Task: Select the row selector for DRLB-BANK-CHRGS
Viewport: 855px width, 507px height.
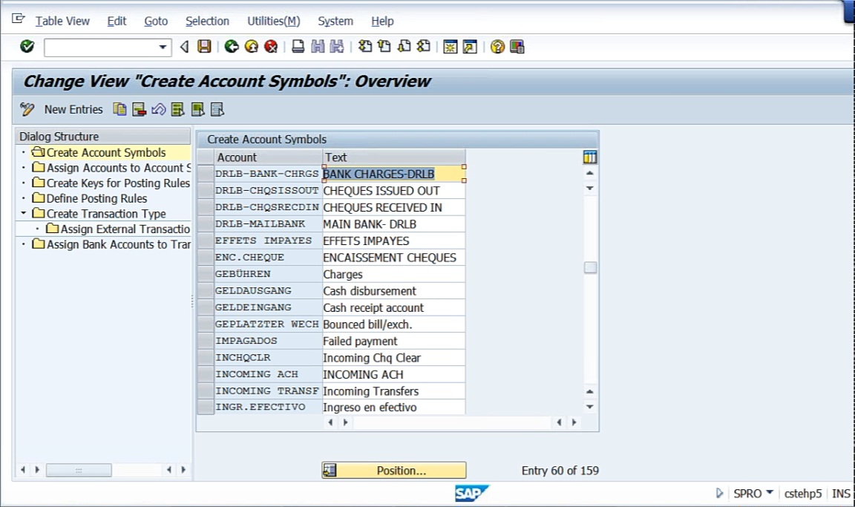Action: pos(206,174)
